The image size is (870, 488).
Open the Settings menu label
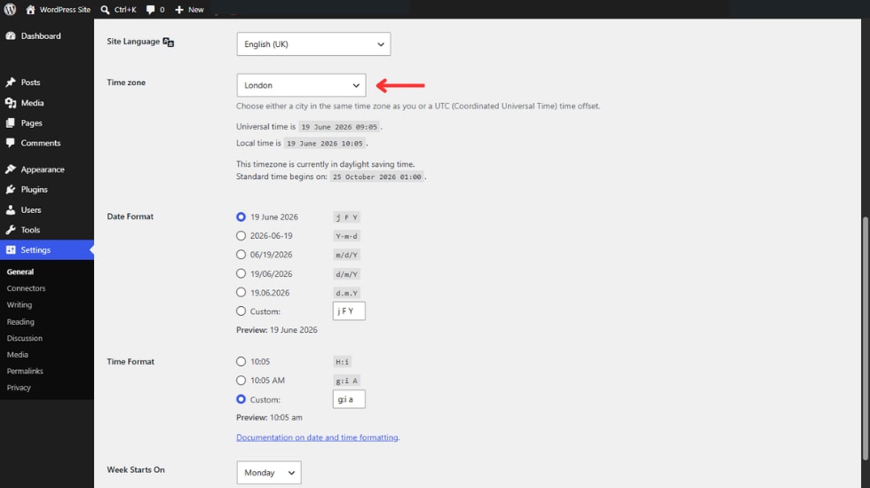click(36, 250)
